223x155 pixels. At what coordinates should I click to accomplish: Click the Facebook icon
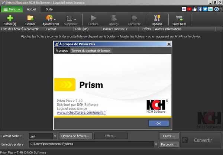(200, 9)
